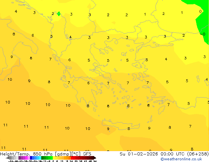Click the '[gdmp]' unit label

pyautogui.click(x=63, y=154)
